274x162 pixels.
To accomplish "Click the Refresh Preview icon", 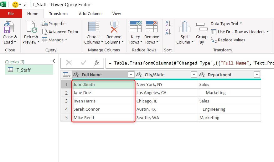I will pos(32,27).
